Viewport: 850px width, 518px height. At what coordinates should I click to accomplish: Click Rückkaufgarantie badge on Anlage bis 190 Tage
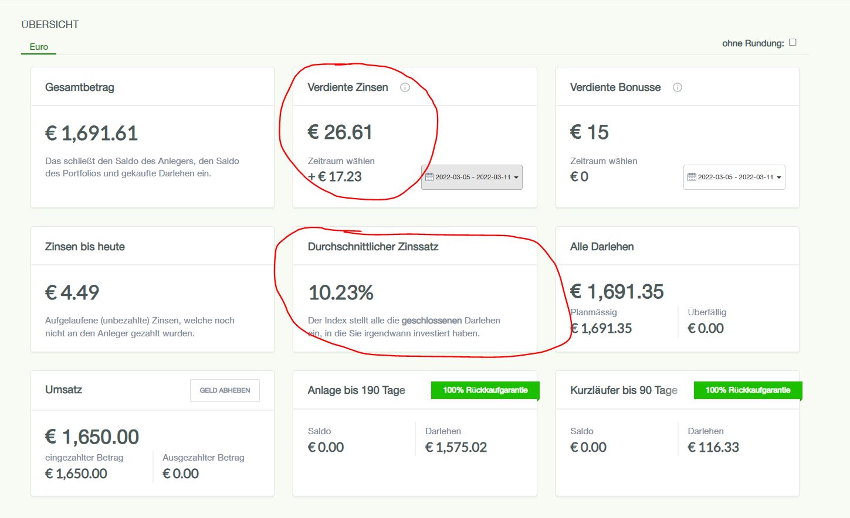tap(485, 390)
